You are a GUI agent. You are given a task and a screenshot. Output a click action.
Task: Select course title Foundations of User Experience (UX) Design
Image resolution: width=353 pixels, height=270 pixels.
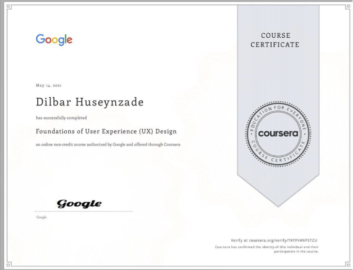[106, 131]
